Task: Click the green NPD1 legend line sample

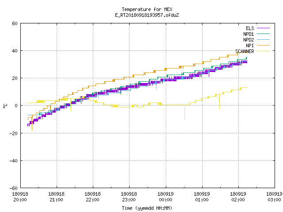Action: coord(263,34)
